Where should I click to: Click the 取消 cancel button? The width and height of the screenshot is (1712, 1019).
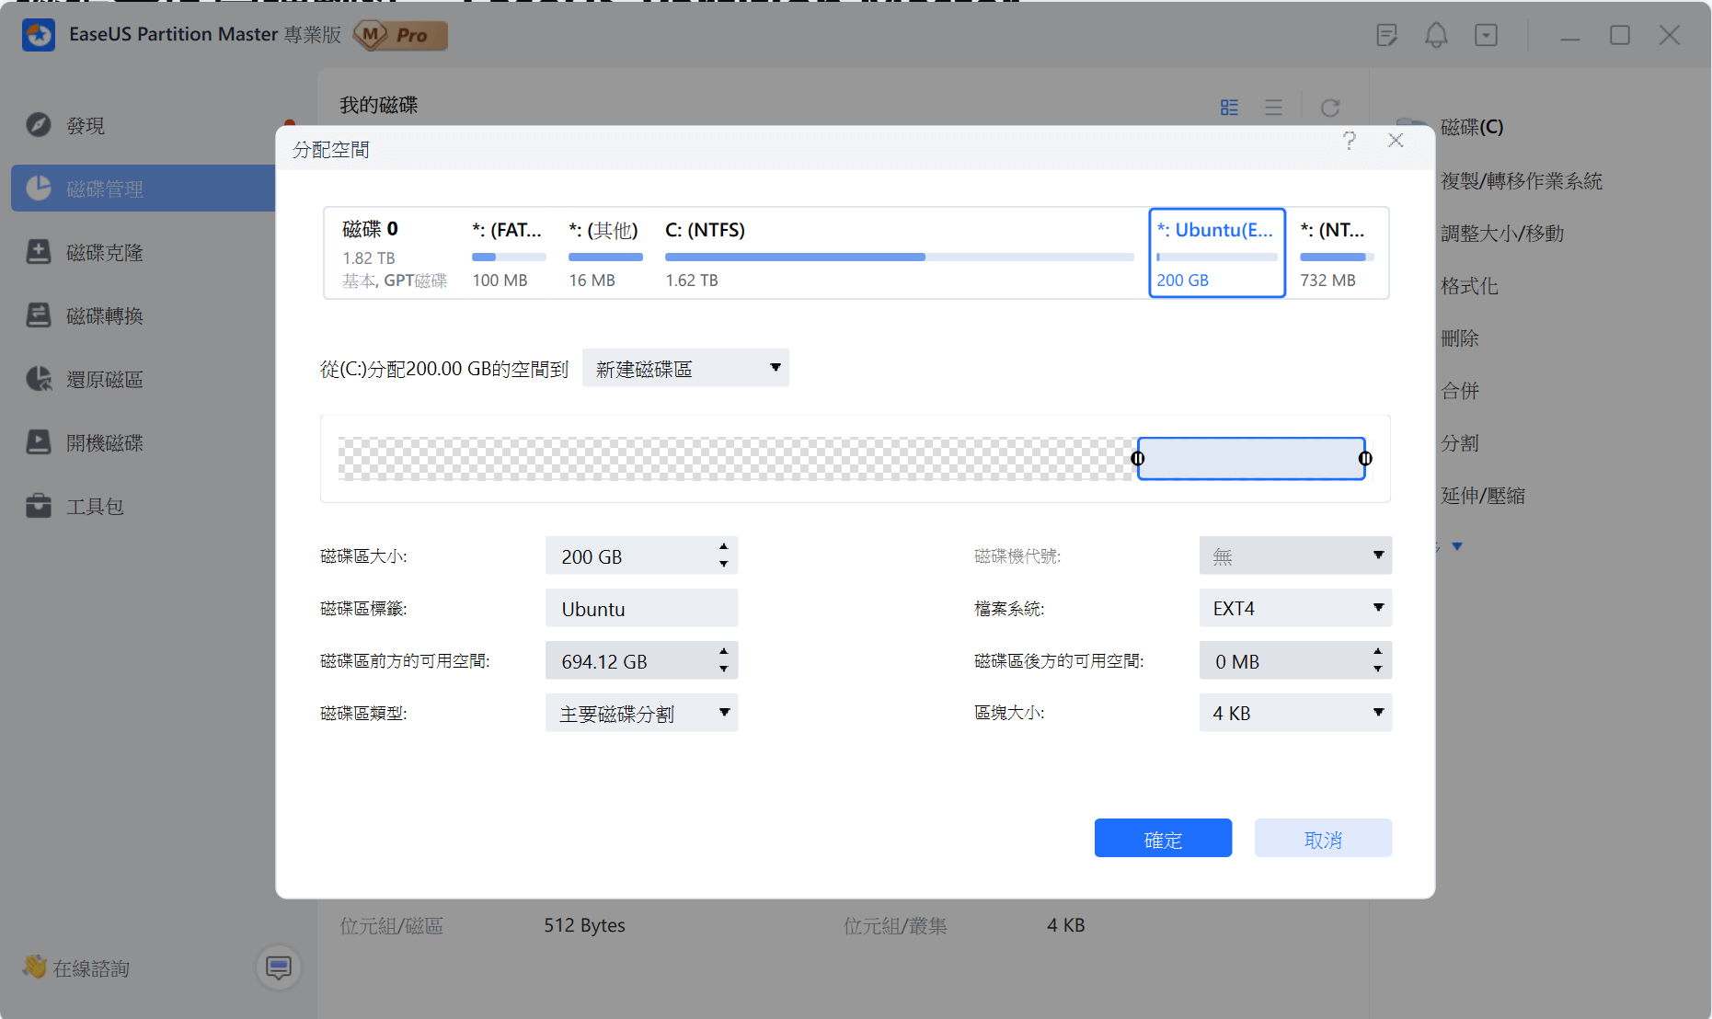click(1323, 838)
